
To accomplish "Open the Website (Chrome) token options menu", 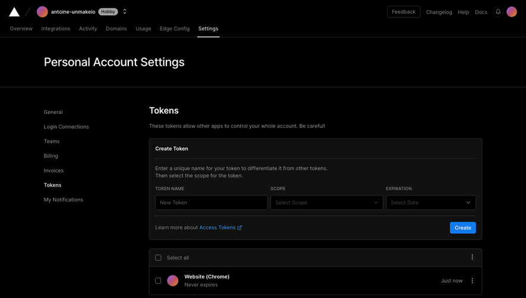I will point(472,281).
